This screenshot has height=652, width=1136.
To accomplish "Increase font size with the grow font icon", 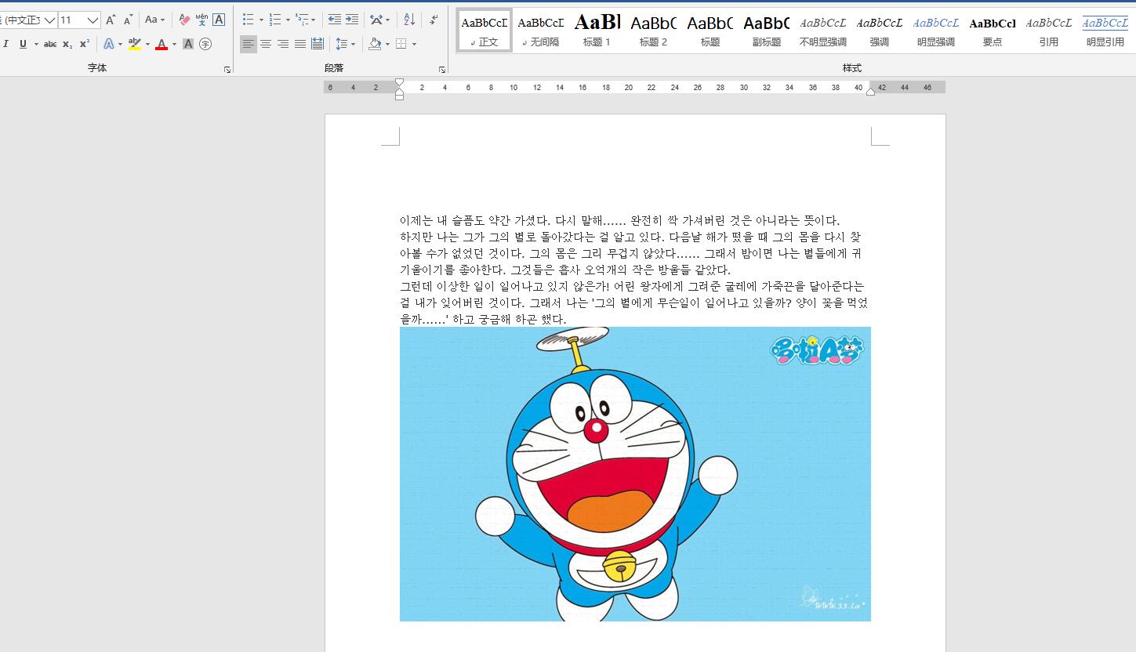I will 111,20.
